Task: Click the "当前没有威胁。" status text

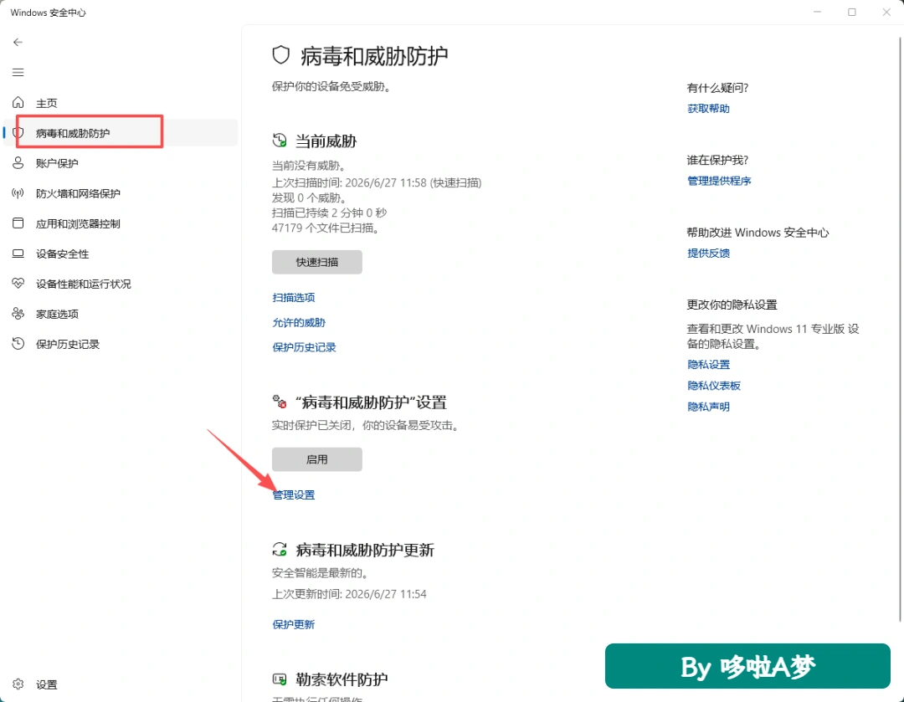Action: tap(309, 166)
